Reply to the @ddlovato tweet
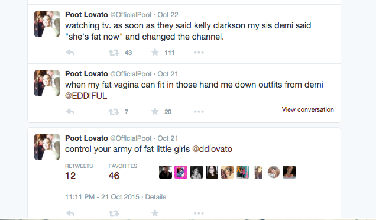The image size is (376, 220). [70, 213]
